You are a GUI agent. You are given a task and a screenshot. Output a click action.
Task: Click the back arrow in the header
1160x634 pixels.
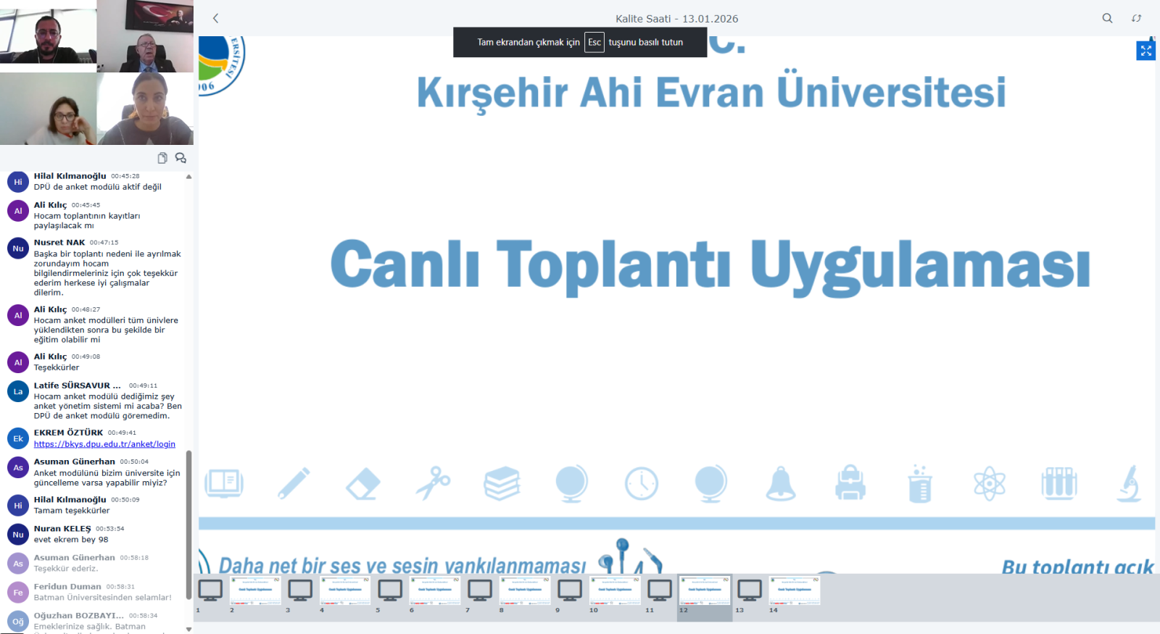(215, 18)
